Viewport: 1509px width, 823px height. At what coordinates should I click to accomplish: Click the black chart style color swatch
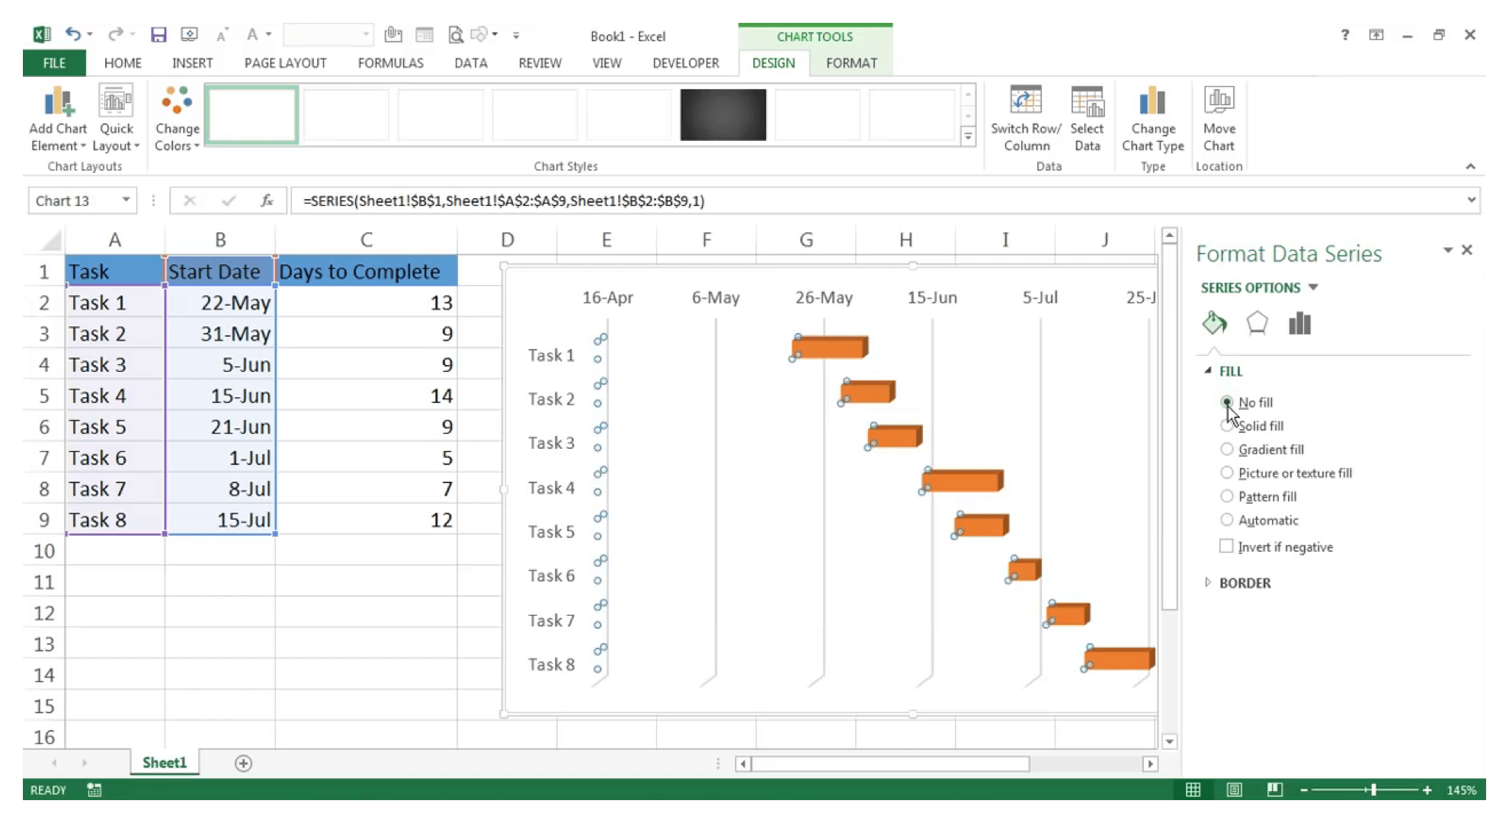point(722,114)
